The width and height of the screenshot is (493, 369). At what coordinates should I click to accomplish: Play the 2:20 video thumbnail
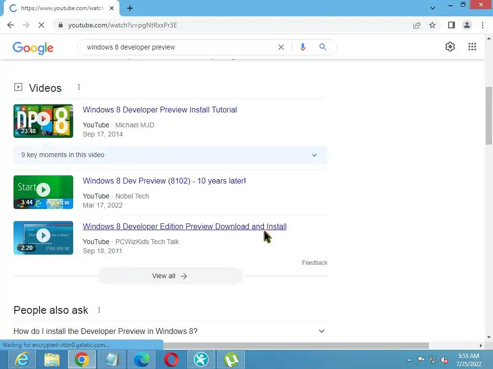pos(43,238)
